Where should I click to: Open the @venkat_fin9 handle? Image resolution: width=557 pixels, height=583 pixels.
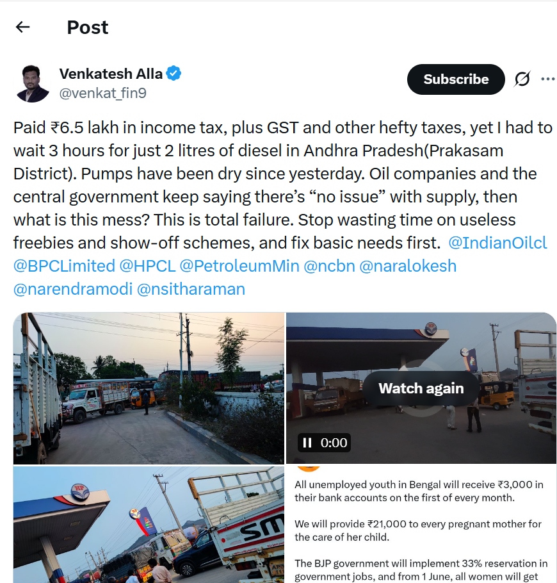pyautogui.click(x=103, y=94)
